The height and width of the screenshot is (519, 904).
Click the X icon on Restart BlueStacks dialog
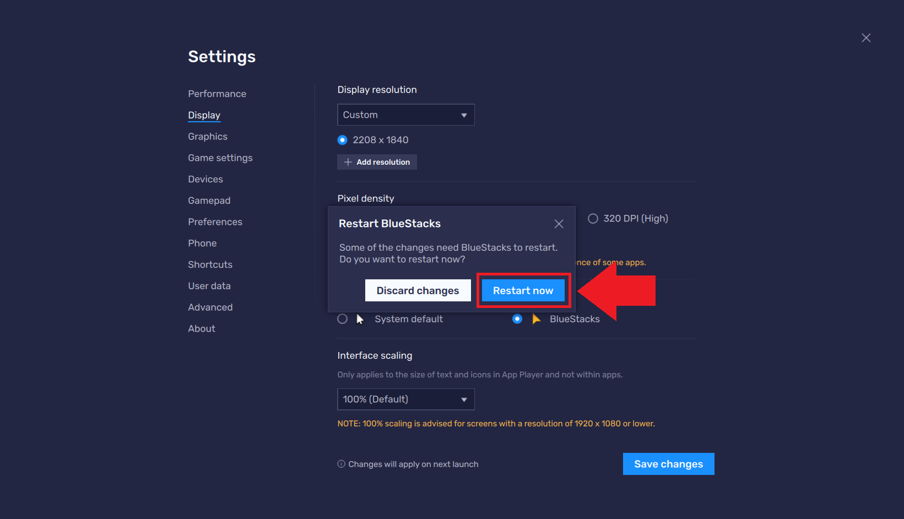(559, 224)
